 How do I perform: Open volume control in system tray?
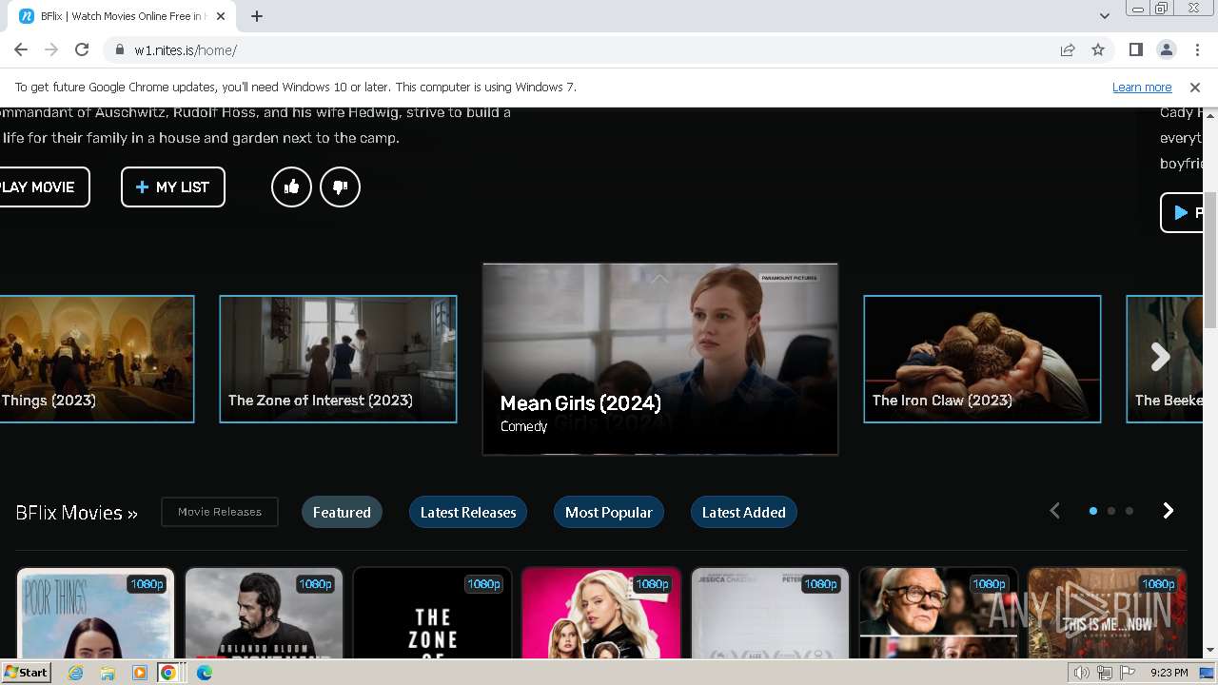pos(1081,673)
